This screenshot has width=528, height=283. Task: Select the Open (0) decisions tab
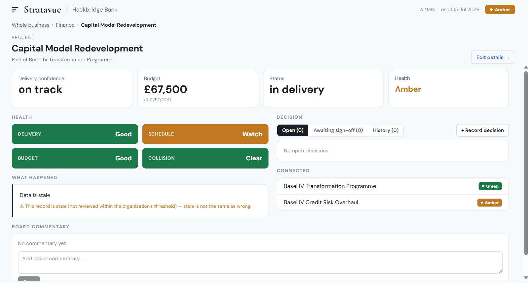pyautogui.click(x=293, y=130)
